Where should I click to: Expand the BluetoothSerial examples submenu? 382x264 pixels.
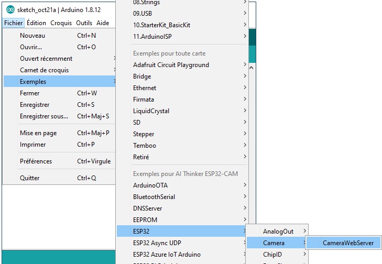pyautogui.click(x=154, y=197)
